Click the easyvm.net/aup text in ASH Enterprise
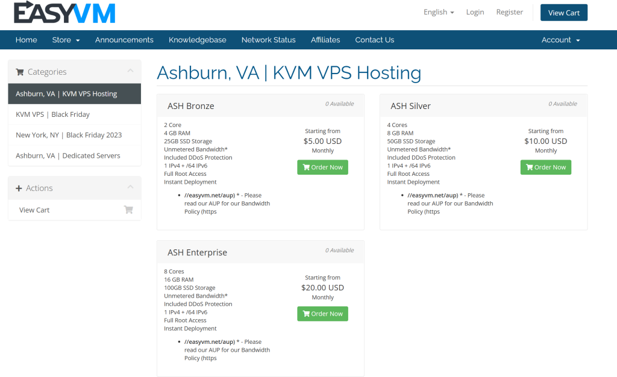 pyautogui.click(x=209, y=342)
